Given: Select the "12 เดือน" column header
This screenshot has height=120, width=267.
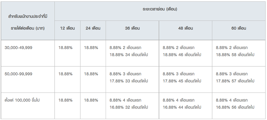Looking at the screenshot, I should pyautogui.click(x=67, y=29).
